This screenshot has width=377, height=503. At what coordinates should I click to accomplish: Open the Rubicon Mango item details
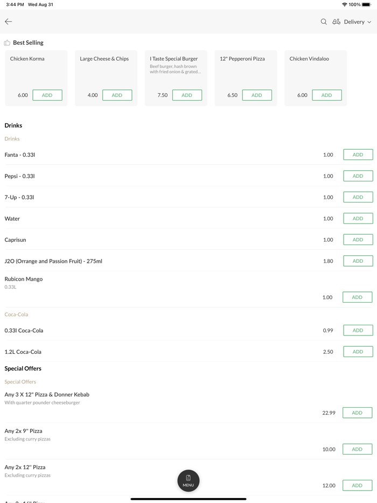(x=24, y=279)
